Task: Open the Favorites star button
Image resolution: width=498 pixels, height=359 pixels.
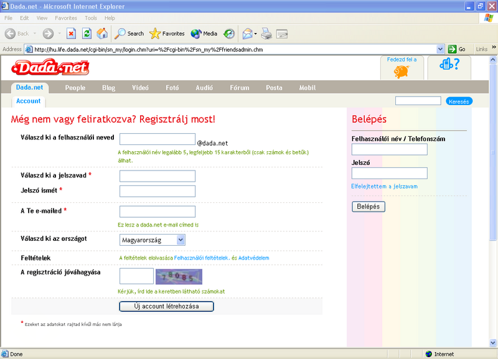Action: pos(167,34)
